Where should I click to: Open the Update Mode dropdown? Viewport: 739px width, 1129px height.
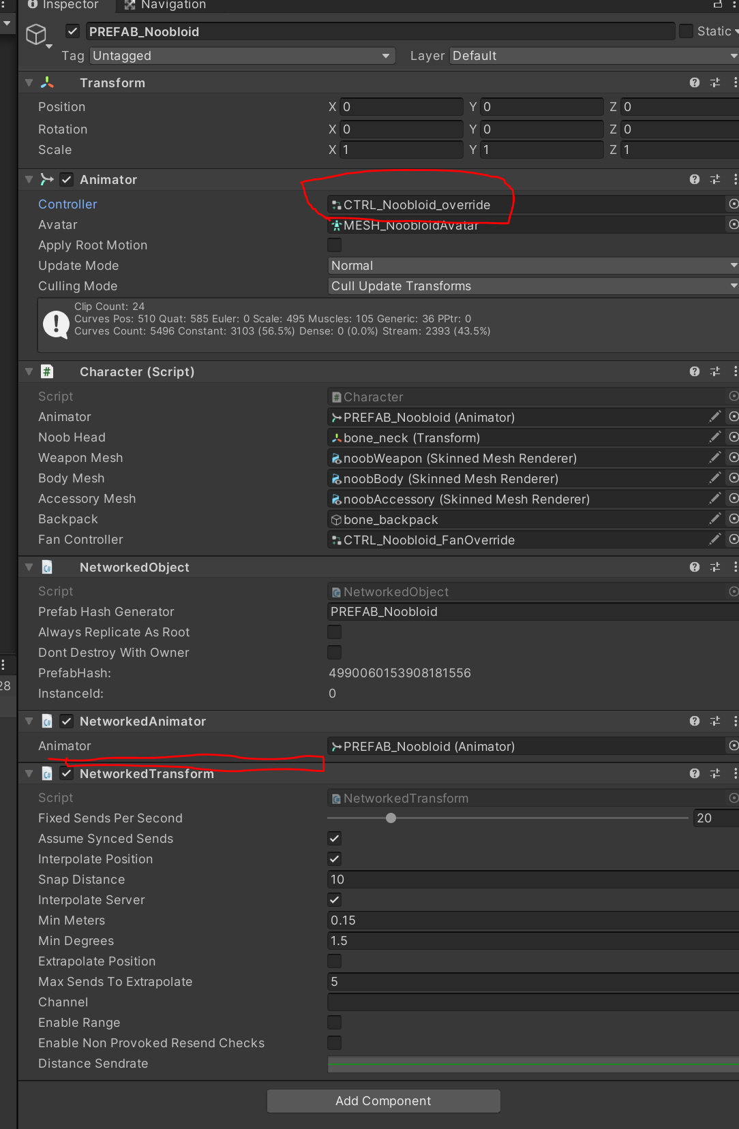(x=533, y=265)
